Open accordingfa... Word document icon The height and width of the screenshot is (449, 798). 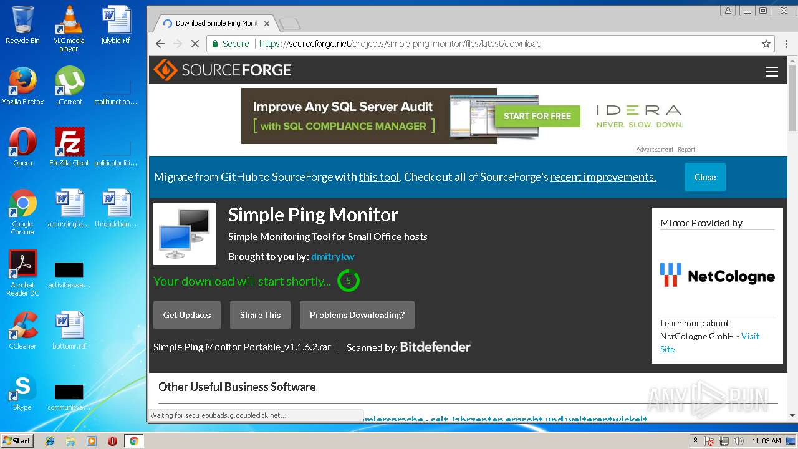coord(69,208)
